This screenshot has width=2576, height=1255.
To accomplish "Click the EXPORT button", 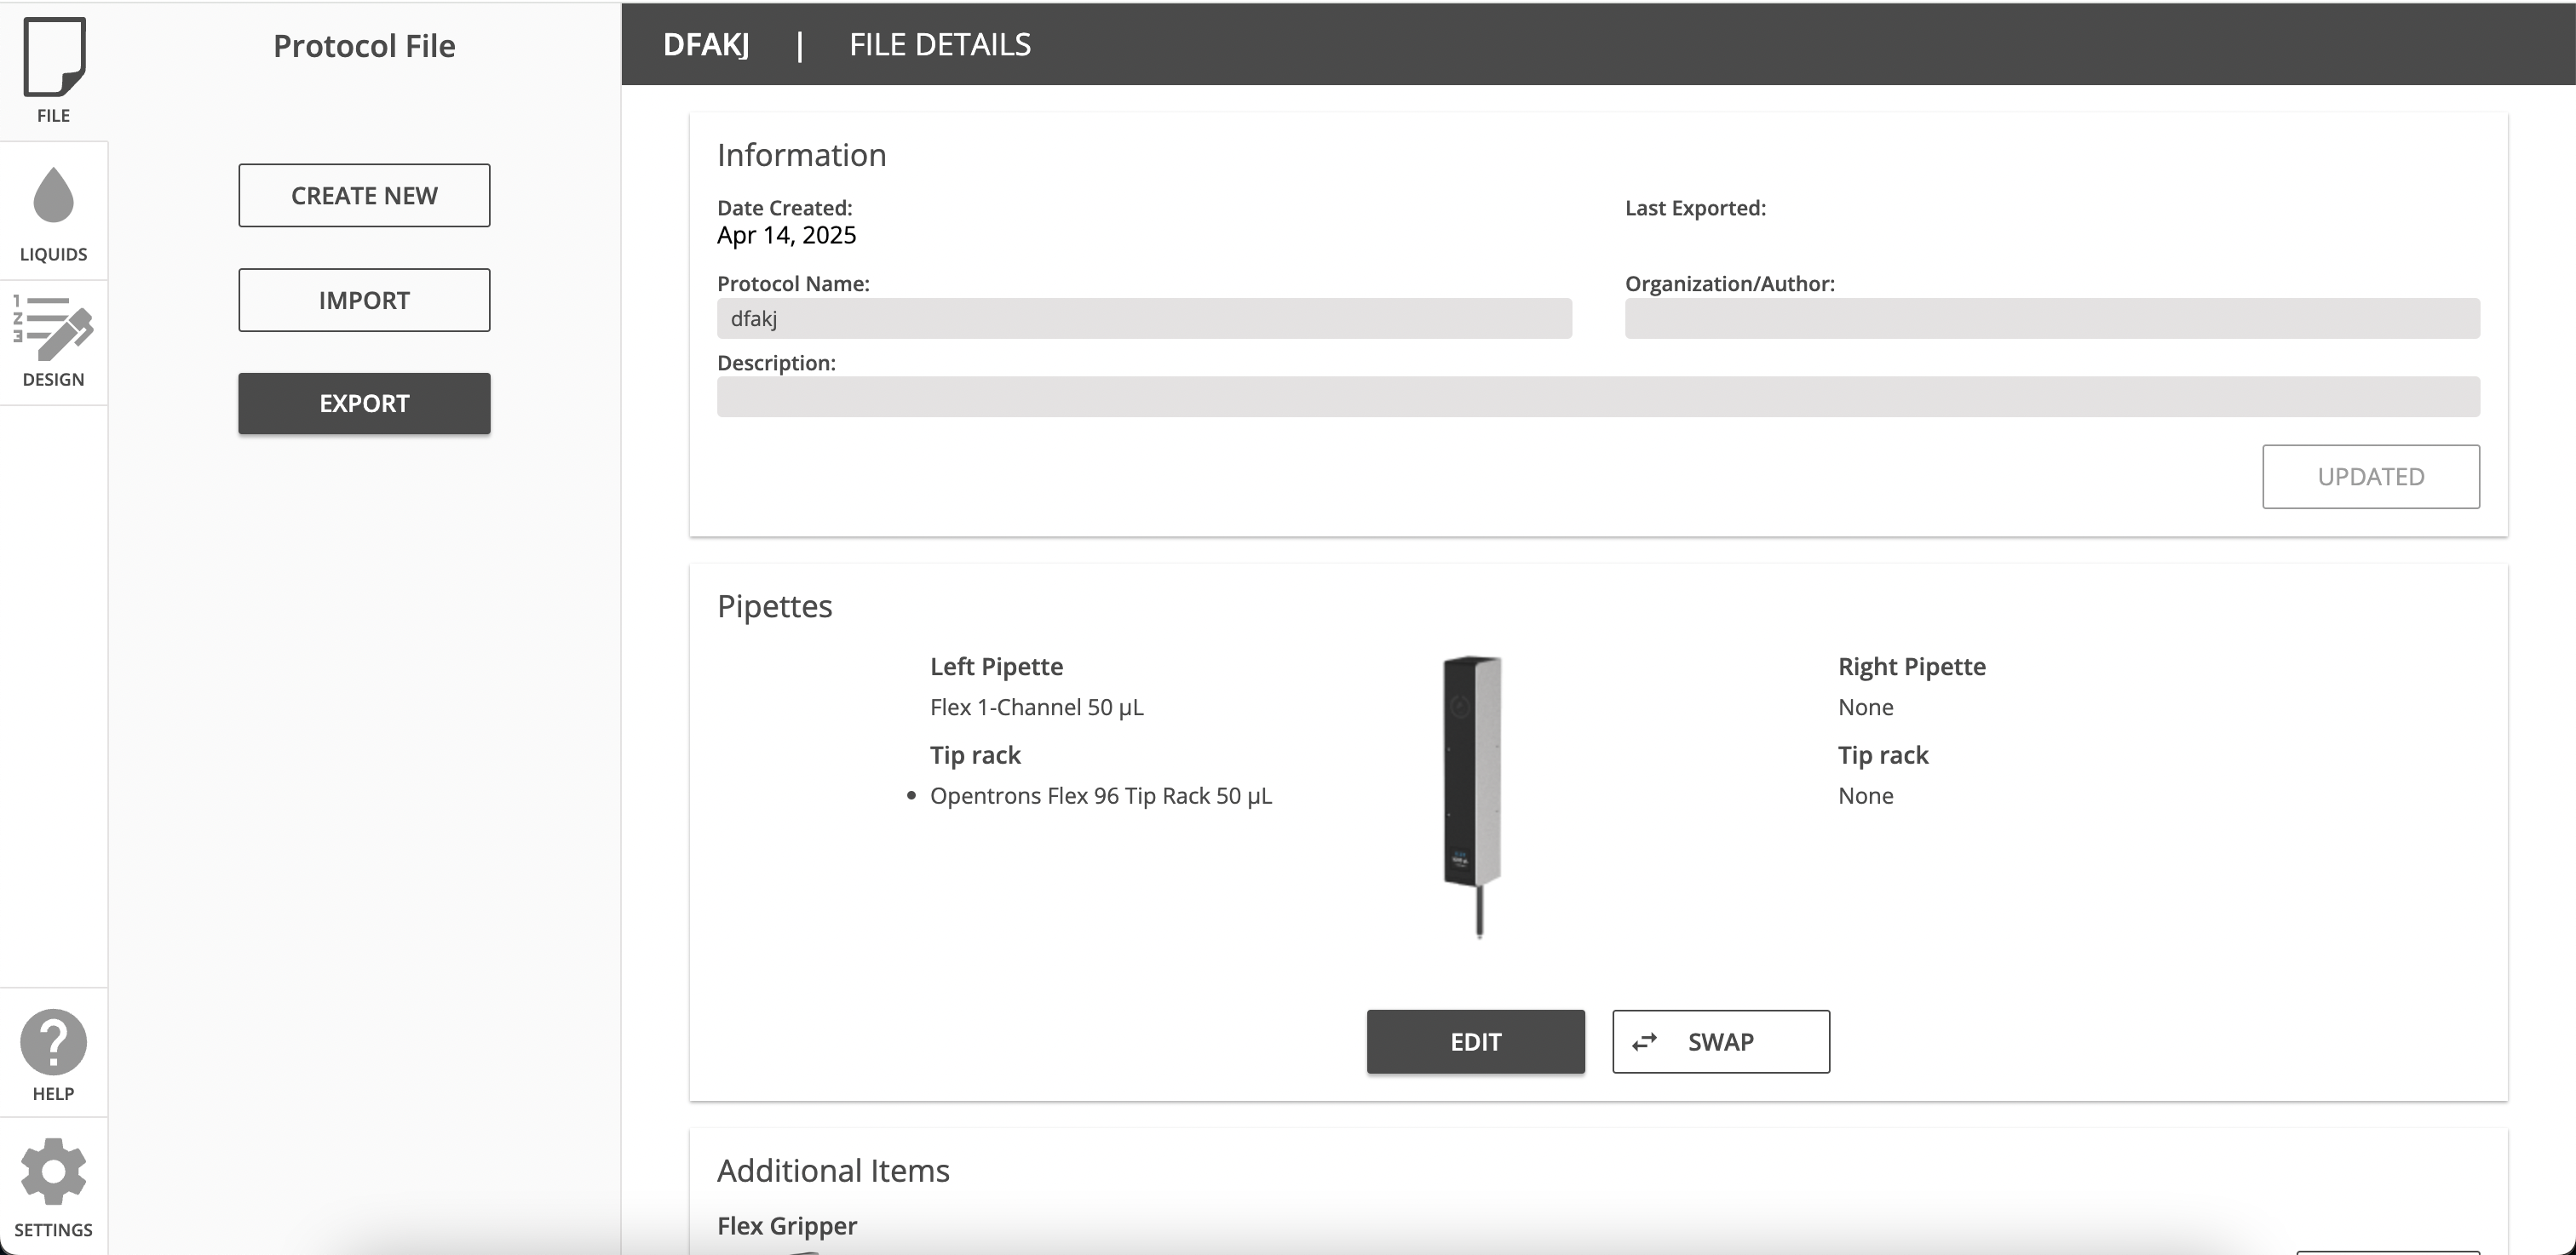I will pos(364,404).
